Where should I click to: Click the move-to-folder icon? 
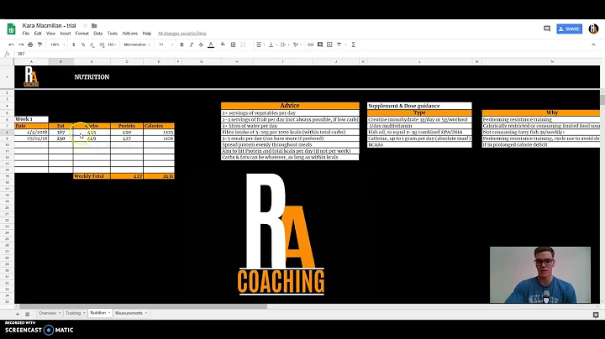[94, 25]
